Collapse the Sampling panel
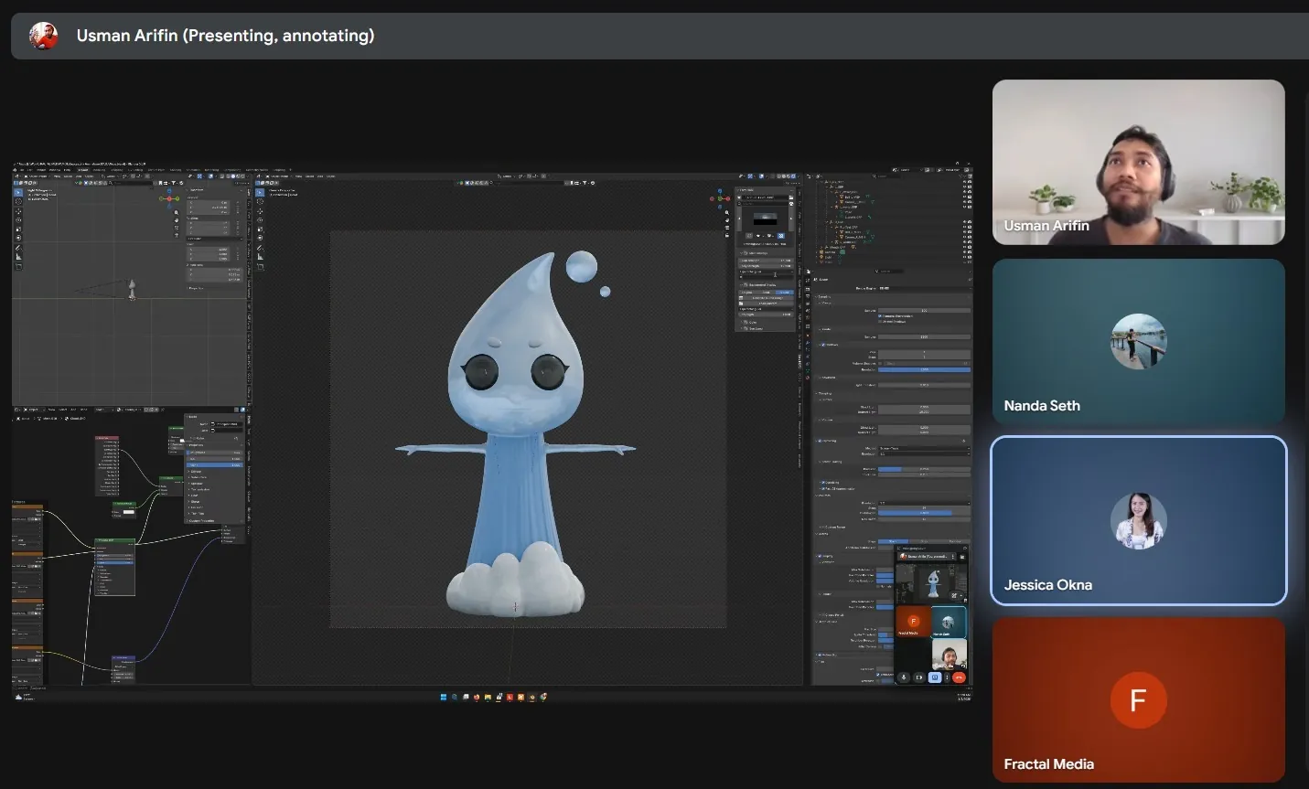Screen dimensions: 1309x789 [824, 297]
